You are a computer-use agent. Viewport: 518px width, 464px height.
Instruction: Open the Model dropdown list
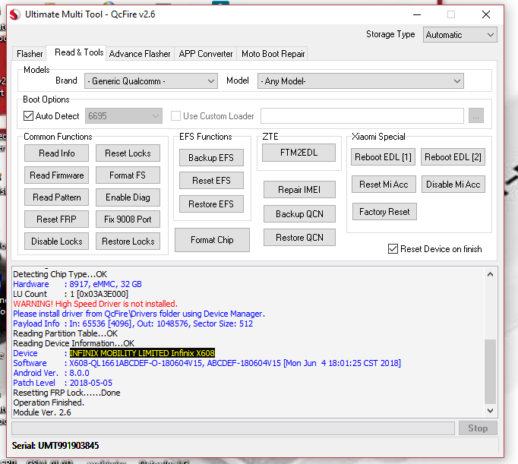coord(361,81)
